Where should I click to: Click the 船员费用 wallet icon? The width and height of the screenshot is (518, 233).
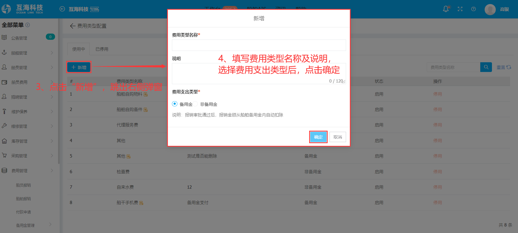(4, 82)
